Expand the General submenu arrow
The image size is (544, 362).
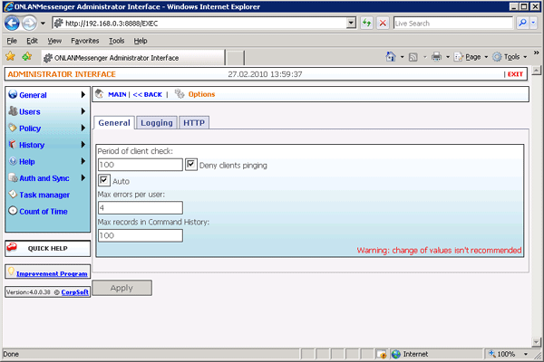(83, 94)
